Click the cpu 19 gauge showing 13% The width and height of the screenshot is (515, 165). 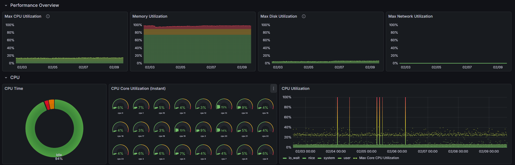coord(182,129)
